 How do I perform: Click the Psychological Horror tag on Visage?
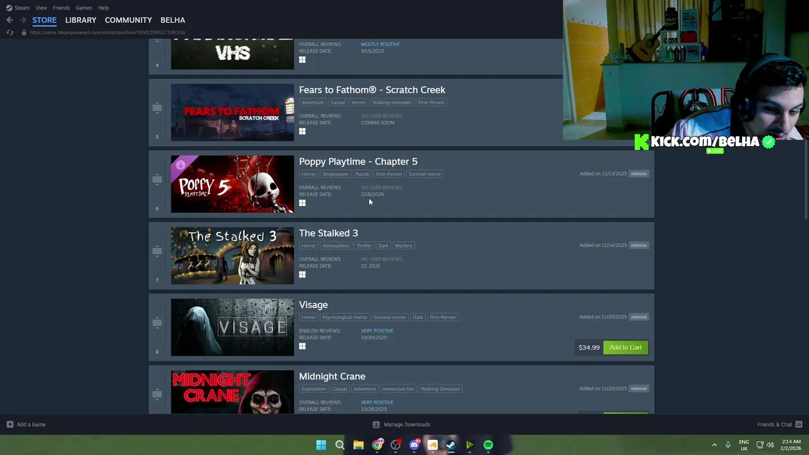[344, 317]
